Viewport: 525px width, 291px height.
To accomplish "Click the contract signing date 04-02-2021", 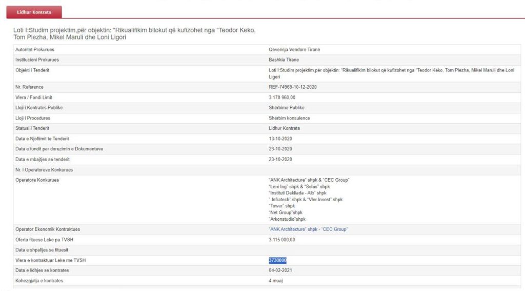I will click(x=280, y=270).
